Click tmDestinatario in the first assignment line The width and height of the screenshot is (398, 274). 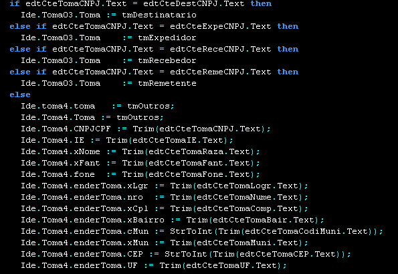[x=159, y=15]
